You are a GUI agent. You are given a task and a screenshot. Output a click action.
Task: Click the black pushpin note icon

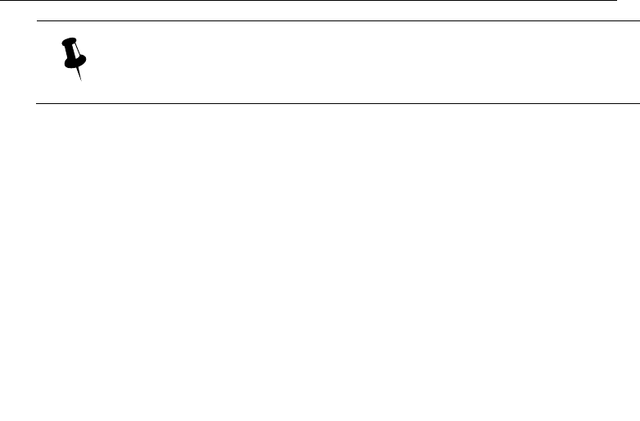(74, 59)
